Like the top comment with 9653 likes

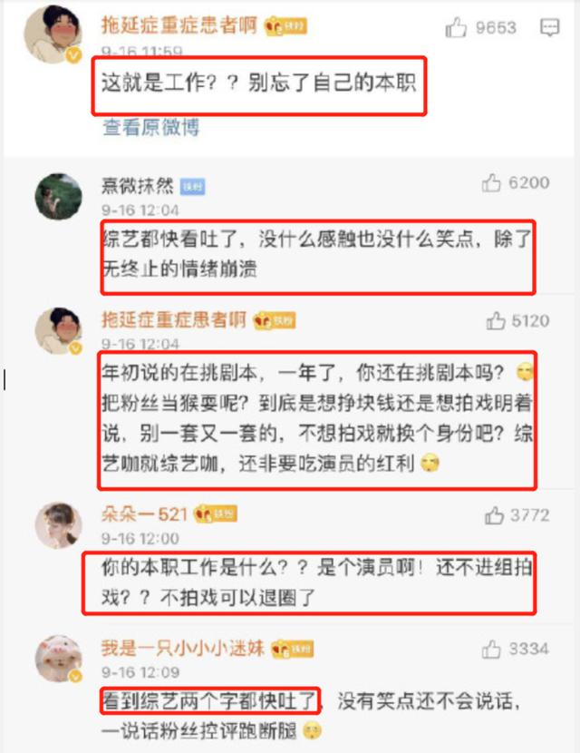[x=456, y=27]
